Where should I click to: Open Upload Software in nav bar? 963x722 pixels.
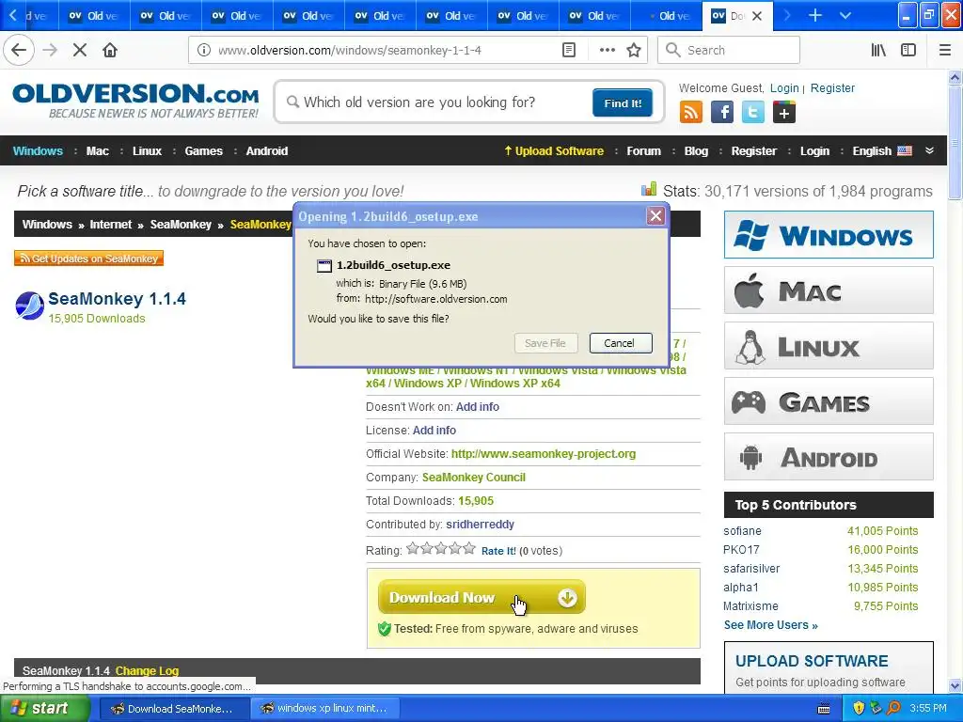click(553, 151)
